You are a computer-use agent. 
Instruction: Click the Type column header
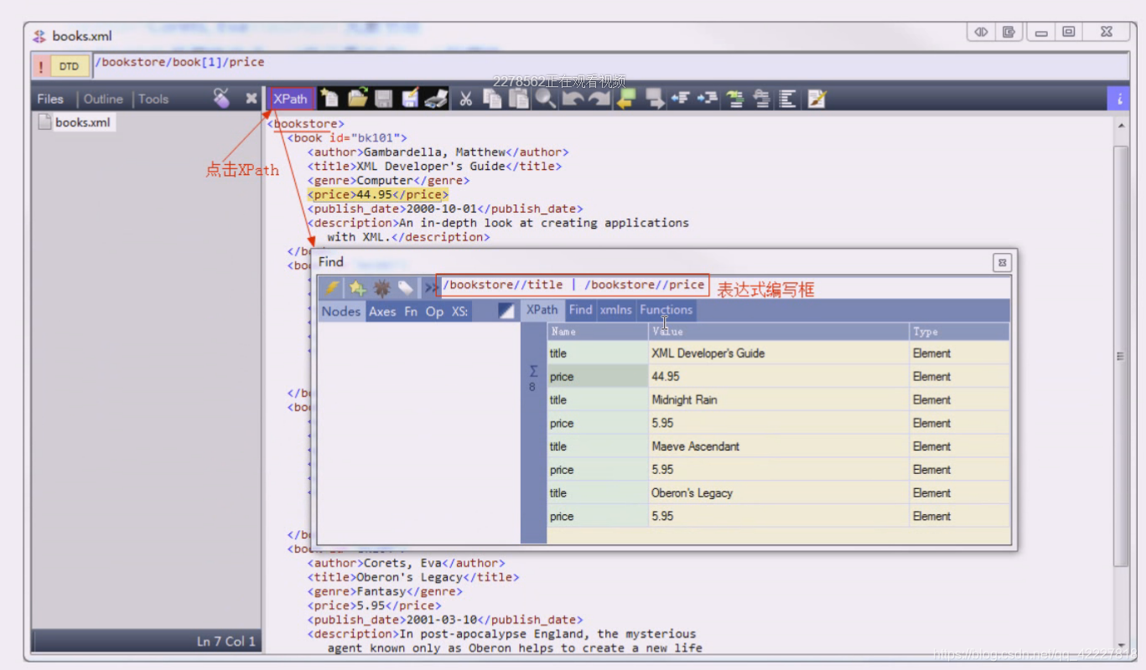[959, 332]
